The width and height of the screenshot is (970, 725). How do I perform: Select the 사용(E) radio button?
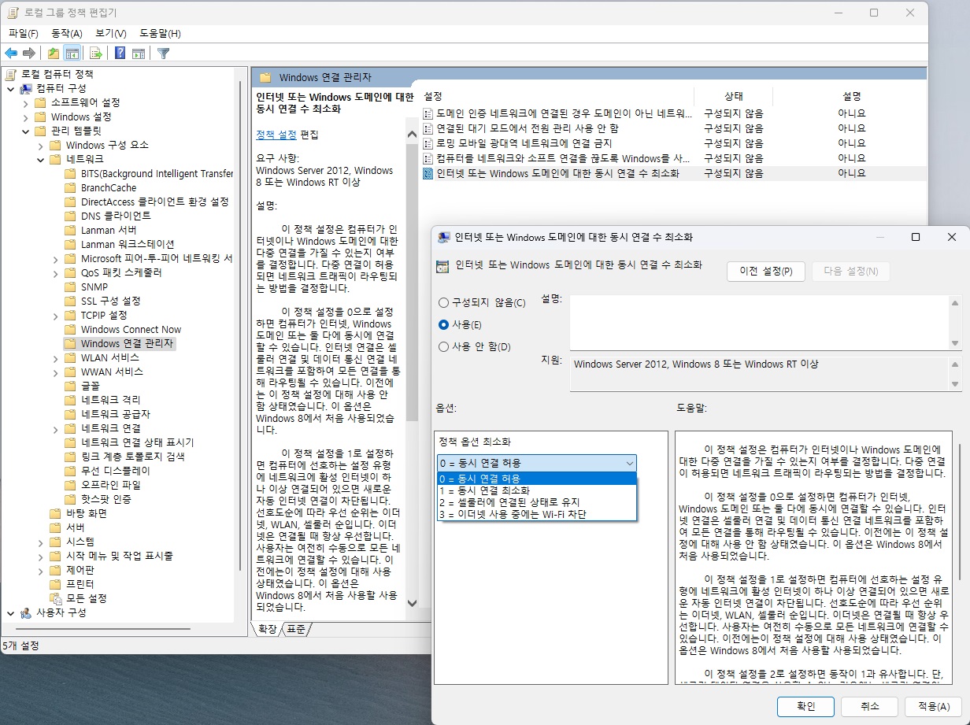pos(444,324)
